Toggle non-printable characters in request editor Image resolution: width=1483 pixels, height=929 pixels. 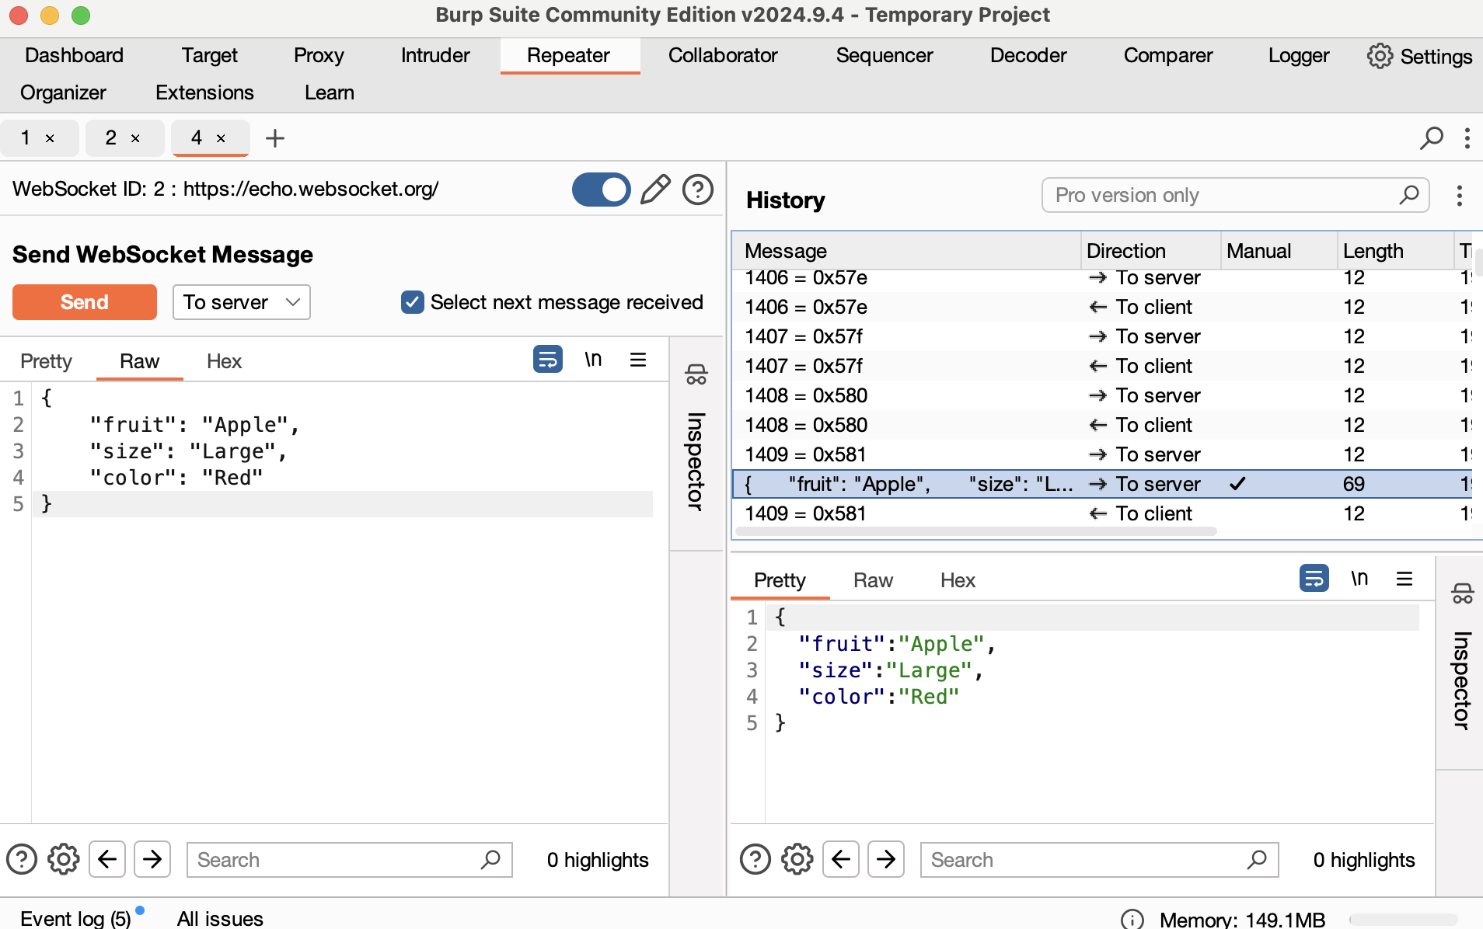(x=593, y=359)
